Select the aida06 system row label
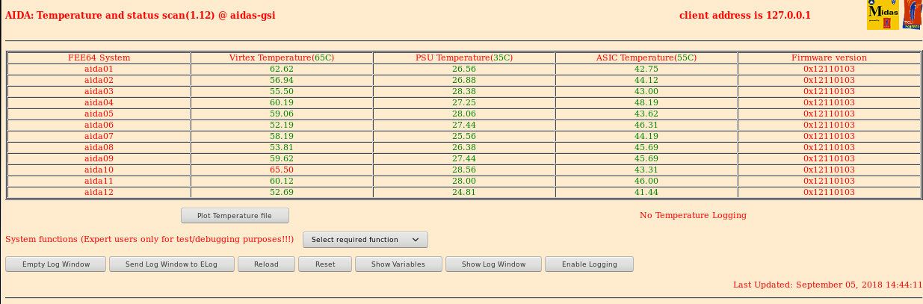This screenshot has width=923, height=304. pyautogui.click(x=99, y=125)
